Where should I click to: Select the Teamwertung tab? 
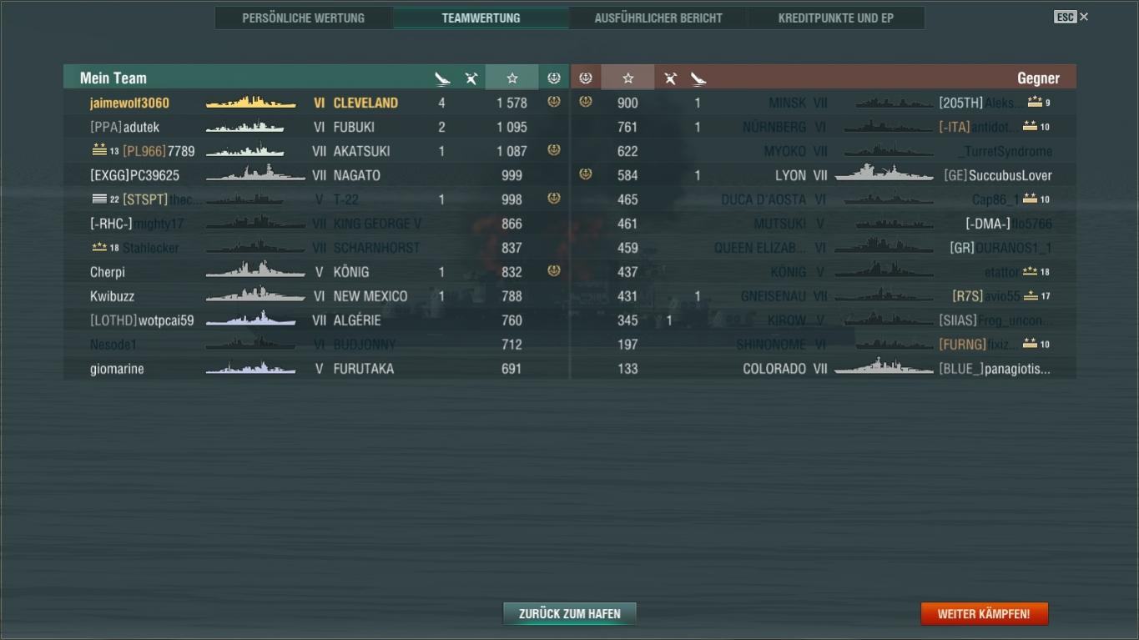coord(481,18)
